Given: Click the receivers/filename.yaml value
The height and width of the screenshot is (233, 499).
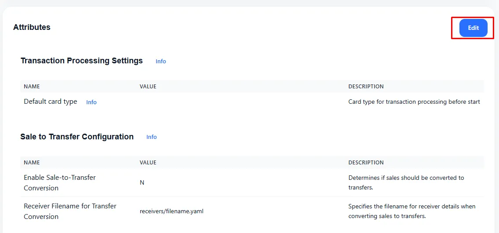Looking at the screenshot, I should [171, 211].
